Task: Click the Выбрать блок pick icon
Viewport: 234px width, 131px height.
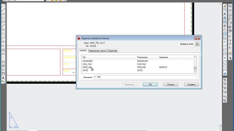Action: click(197, 44)
